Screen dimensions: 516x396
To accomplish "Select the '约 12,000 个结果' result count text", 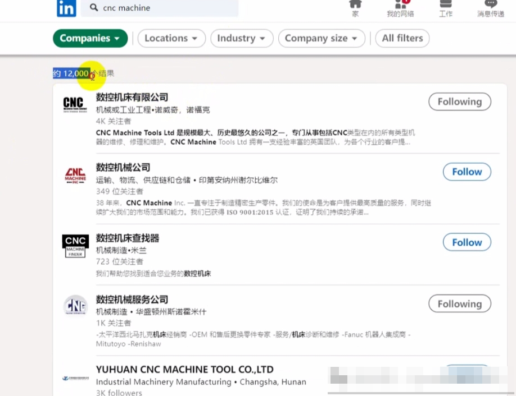I will (x=84, y=73).
